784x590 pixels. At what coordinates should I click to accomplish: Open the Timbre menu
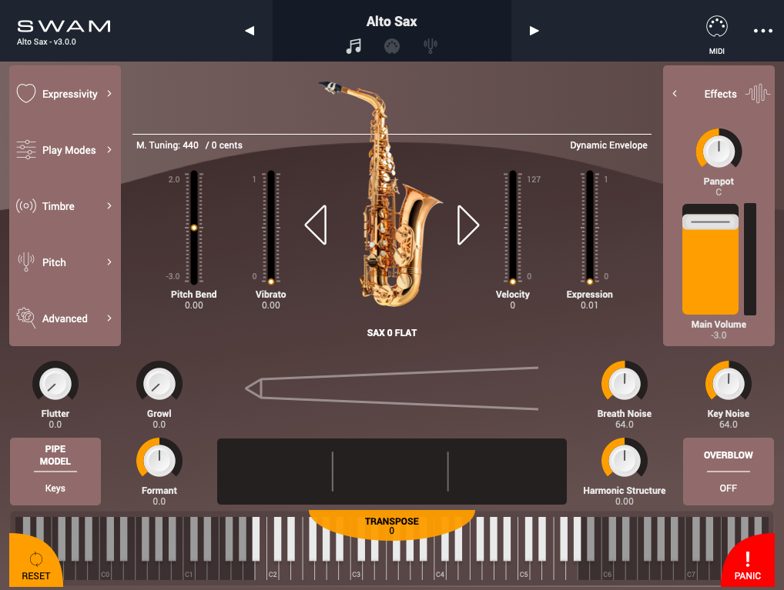pos(65,206)
